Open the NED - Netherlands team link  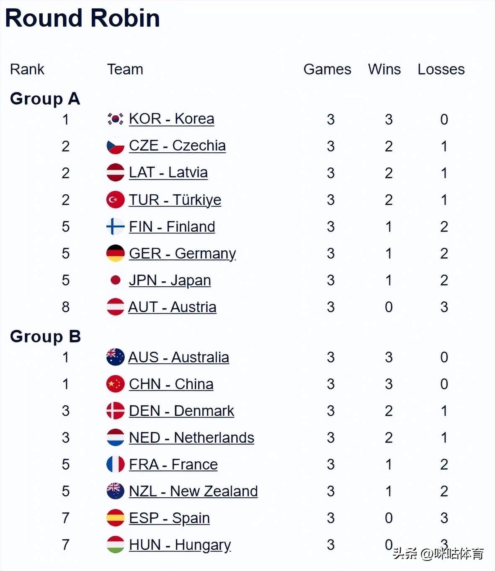coord(191,438)
